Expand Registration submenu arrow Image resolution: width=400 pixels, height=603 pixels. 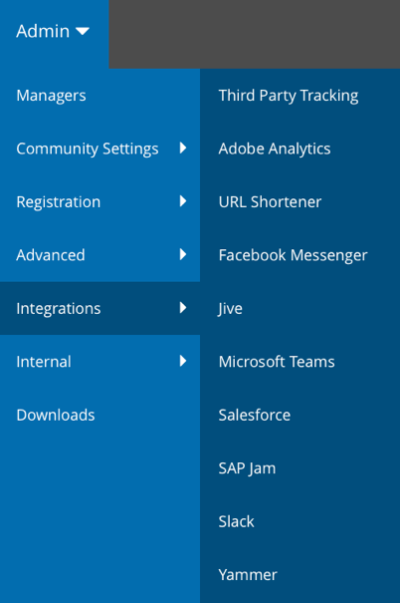(183, 200)
